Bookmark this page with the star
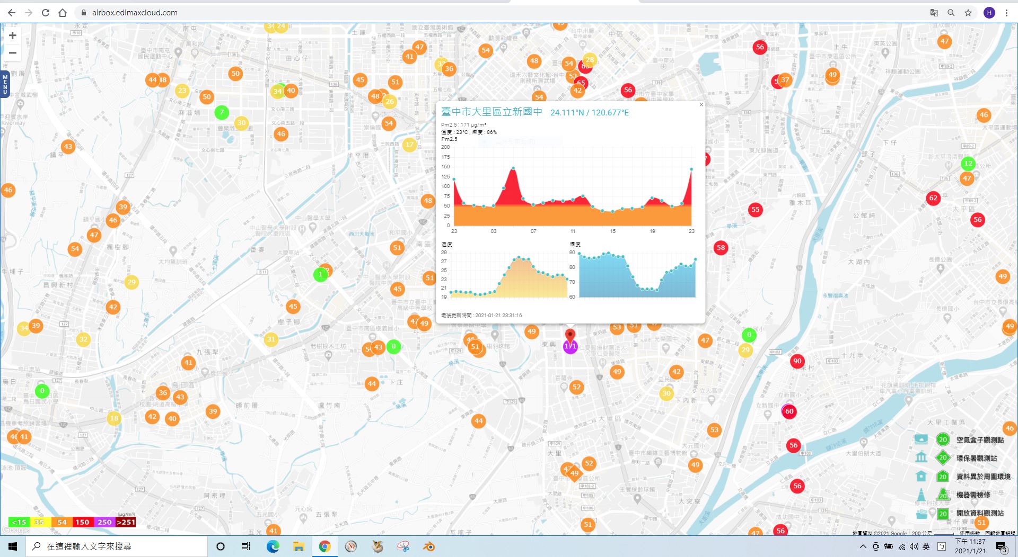Viewport: 1018px width, 557px height. (x=968, y=13)
